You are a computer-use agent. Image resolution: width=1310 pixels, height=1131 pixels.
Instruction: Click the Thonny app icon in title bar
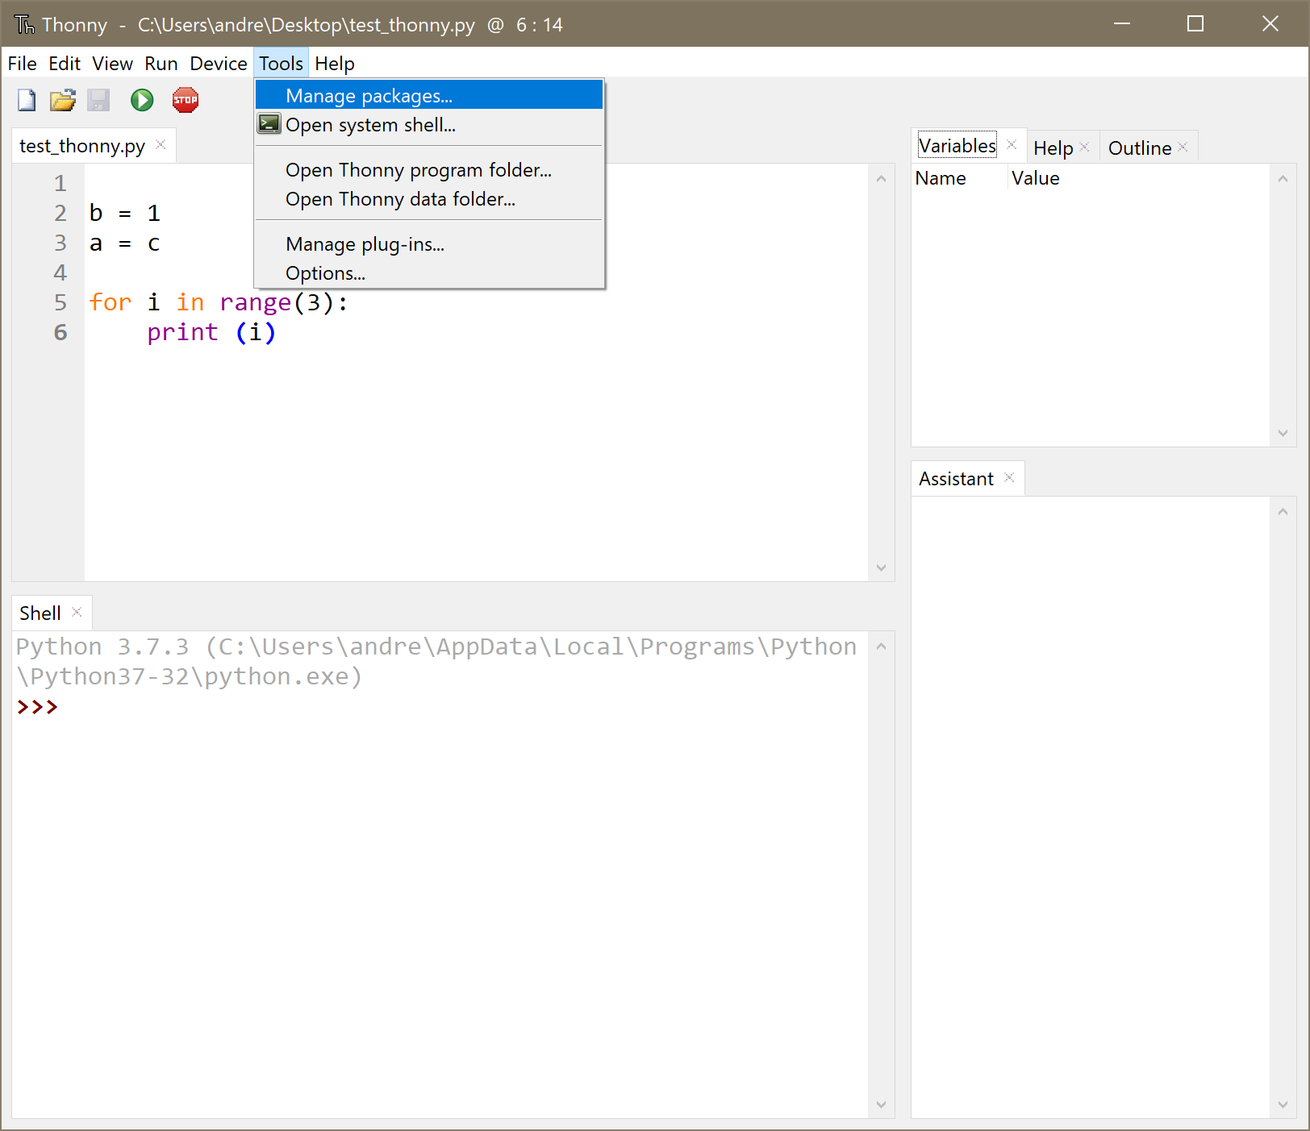tap(24, 24)
